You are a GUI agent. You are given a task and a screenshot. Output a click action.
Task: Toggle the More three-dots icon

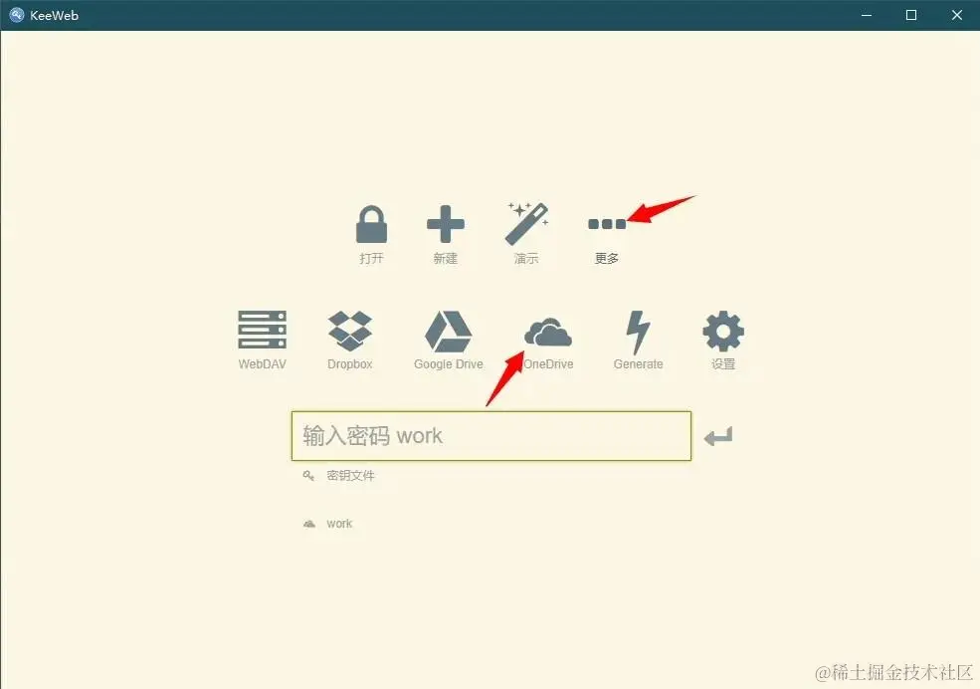[x=606, y=224]
